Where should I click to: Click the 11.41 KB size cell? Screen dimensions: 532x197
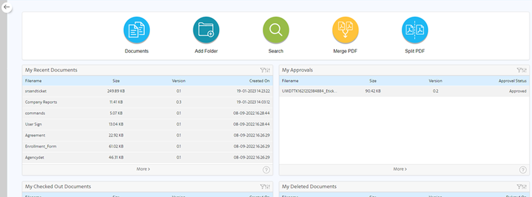click(x=116, y=102)
